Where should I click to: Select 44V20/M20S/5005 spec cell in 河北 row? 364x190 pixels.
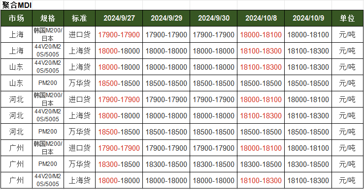(48, 115)
